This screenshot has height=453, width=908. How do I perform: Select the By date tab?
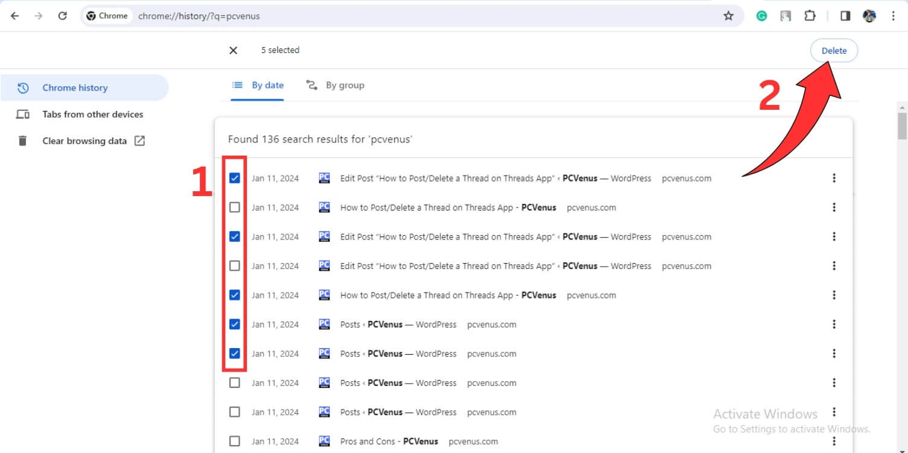point(258,85)
